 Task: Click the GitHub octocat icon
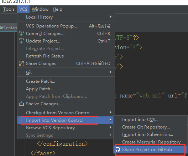coord(118,149)
